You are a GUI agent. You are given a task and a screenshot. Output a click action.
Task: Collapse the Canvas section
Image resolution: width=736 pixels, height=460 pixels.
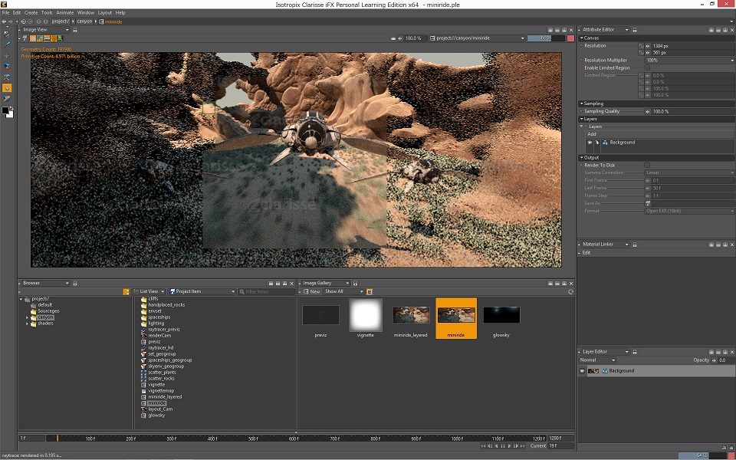coord(582,38)
